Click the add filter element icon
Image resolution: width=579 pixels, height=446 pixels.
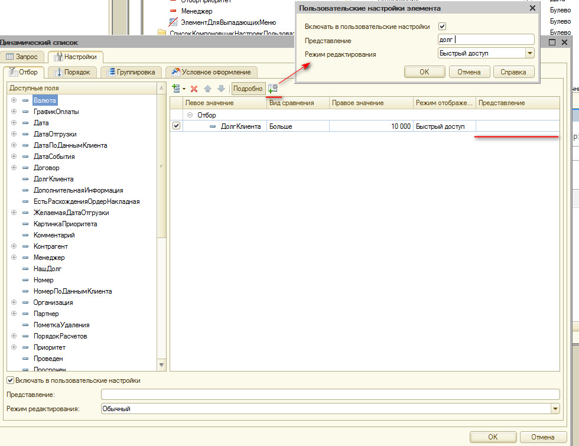tap(175, 89)
